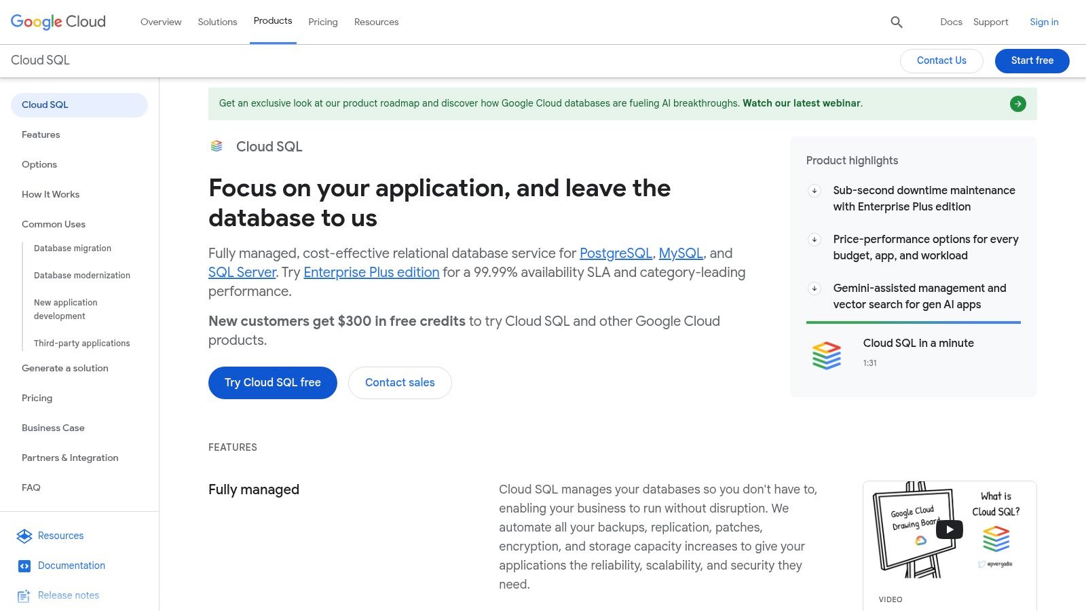Click the search magnifier icon

[x=896, y=22]
